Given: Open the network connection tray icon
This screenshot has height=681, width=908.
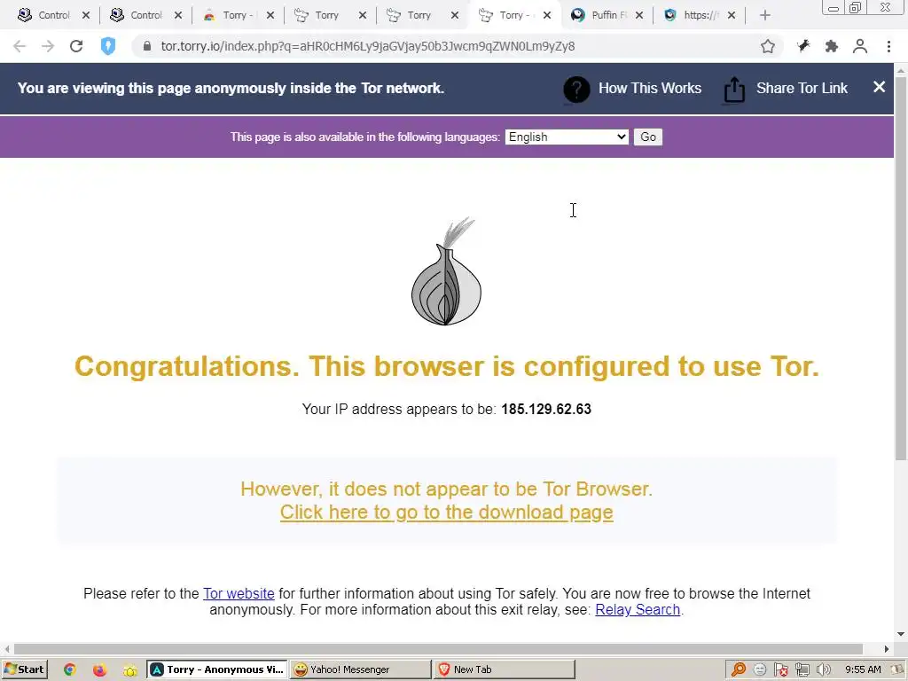Looking at the screenshot, I should pos(802,670).
